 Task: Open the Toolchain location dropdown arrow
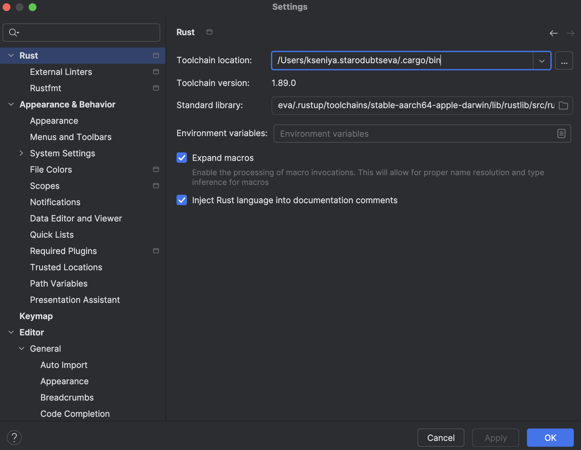[542, 61]
